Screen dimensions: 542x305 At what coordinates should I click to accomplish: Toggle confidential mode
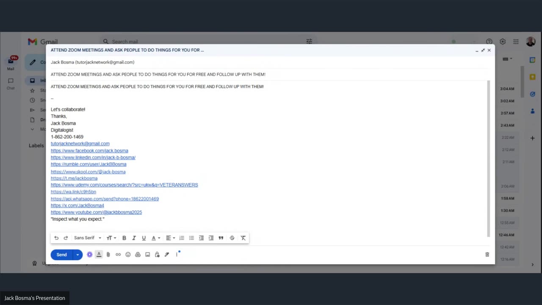pyautogui.click(x=157, y=255)
